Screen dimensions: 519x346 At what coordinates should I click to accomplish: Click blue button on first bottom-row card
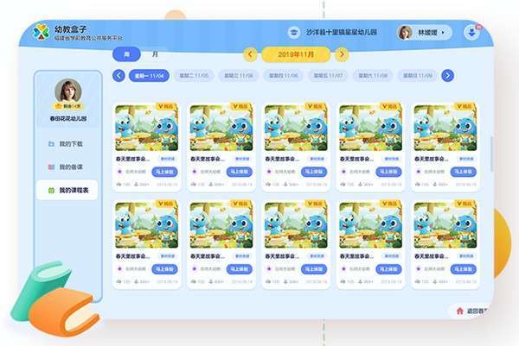(x=164, y=269)
